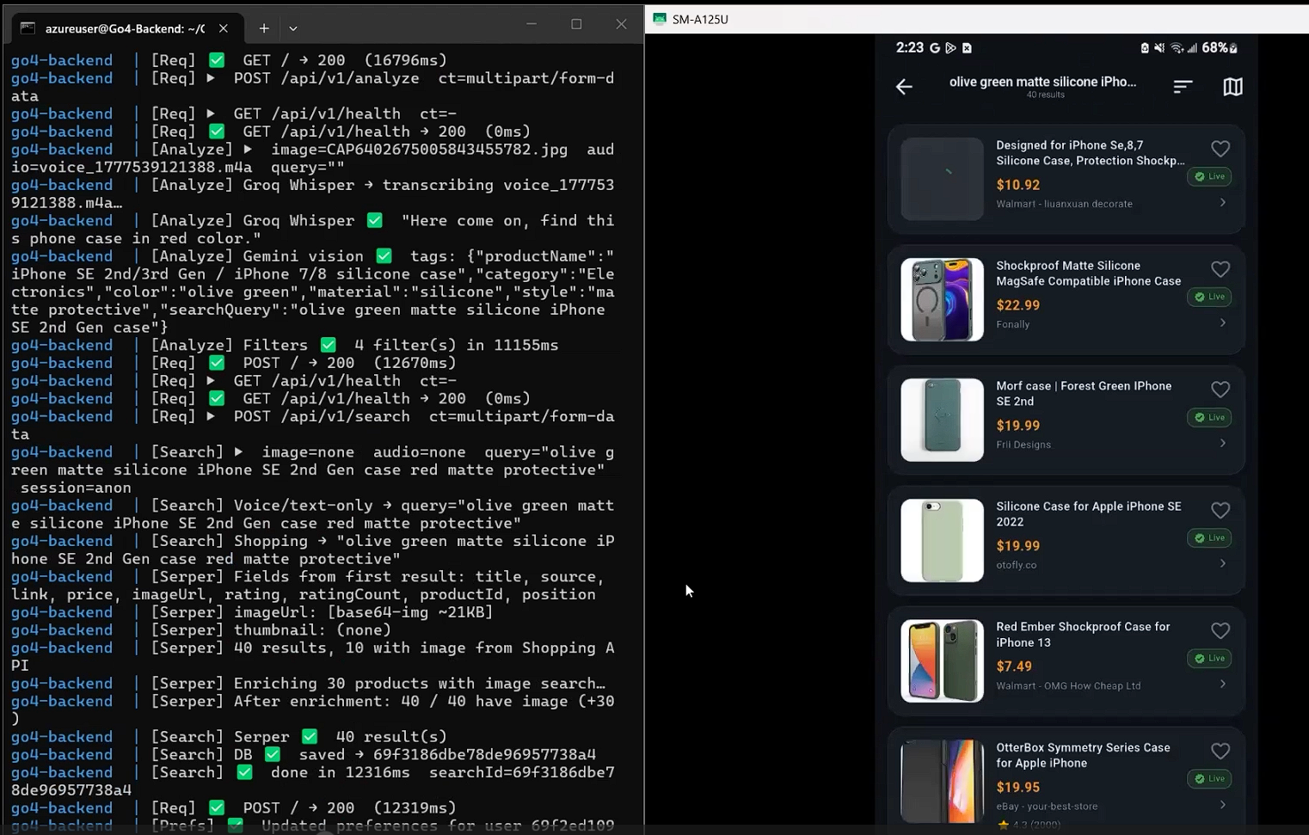Open thumbnail of Morf Forest Green case

(x=942, y=420)
